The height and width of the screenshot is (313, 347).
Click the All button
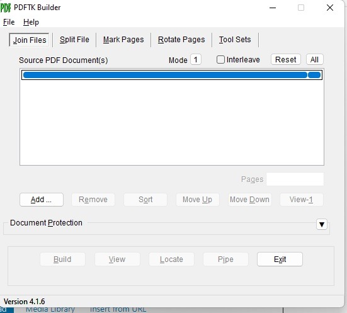click(314, 60)
